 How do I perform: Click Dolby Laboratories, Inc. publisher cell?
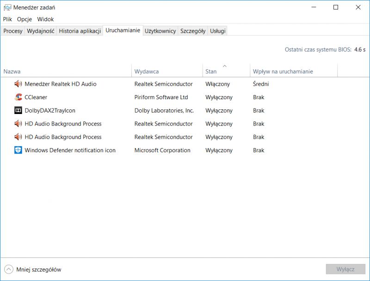point(164,110)
